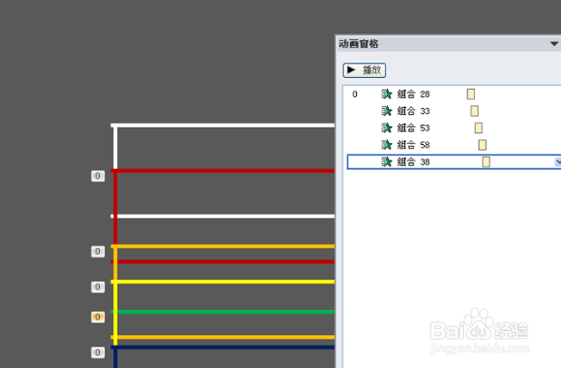The height and width of the screenshot is (368, 561).
Task: Click sequence number 0 in animation list
Action: pos(354,94)
